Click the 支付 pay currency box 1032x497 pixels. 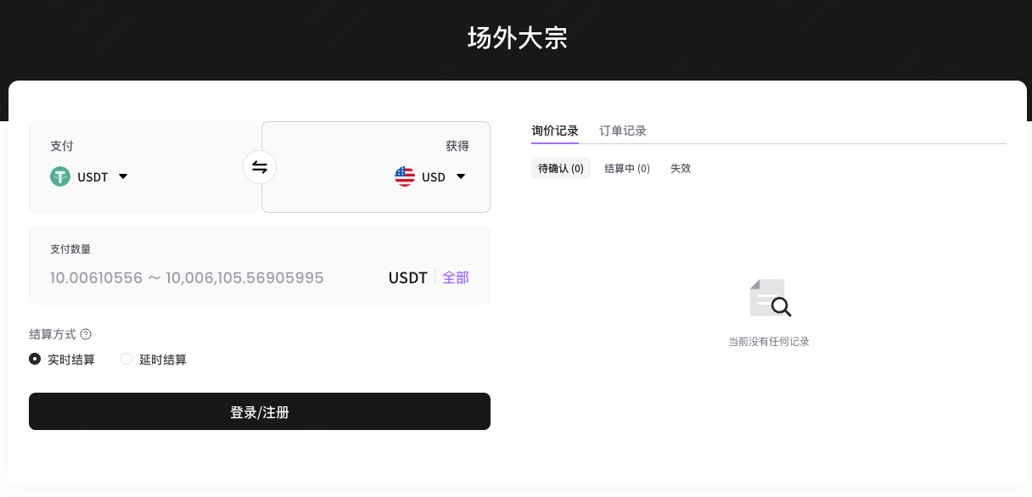point(143,167)
